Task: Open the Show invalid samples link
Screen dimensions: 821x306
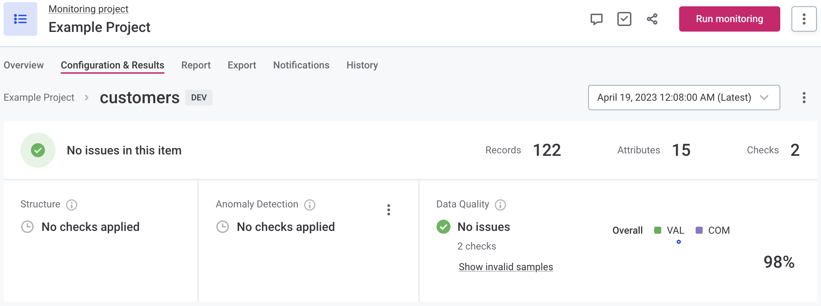Action: point(506,267)
